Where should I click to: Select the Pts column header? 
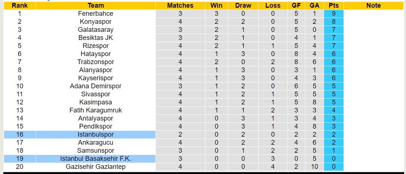pos(334,5)
